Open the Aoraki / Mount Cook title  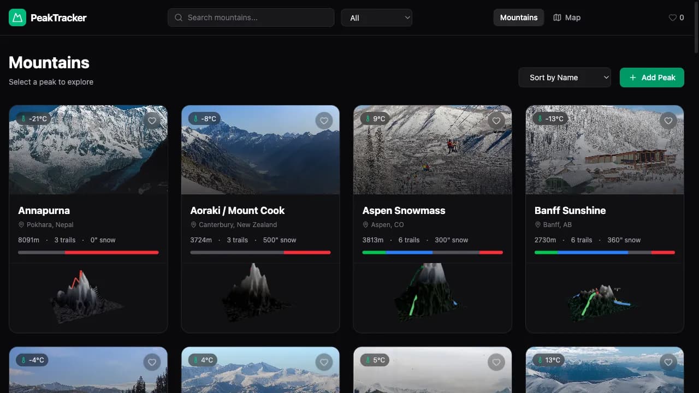pyautogui.click(x=238, y=210)
